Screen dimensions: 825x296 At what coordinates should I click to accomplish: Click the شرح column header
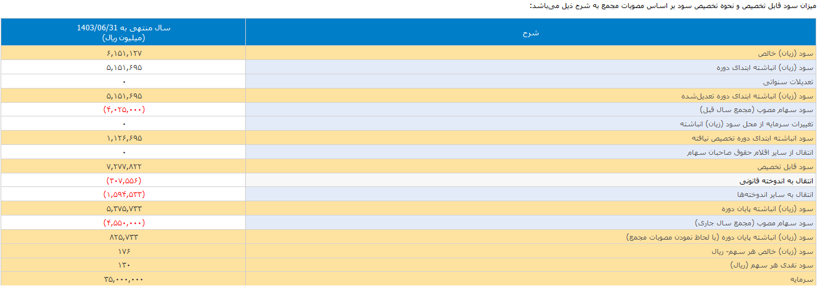coord(531,33)
